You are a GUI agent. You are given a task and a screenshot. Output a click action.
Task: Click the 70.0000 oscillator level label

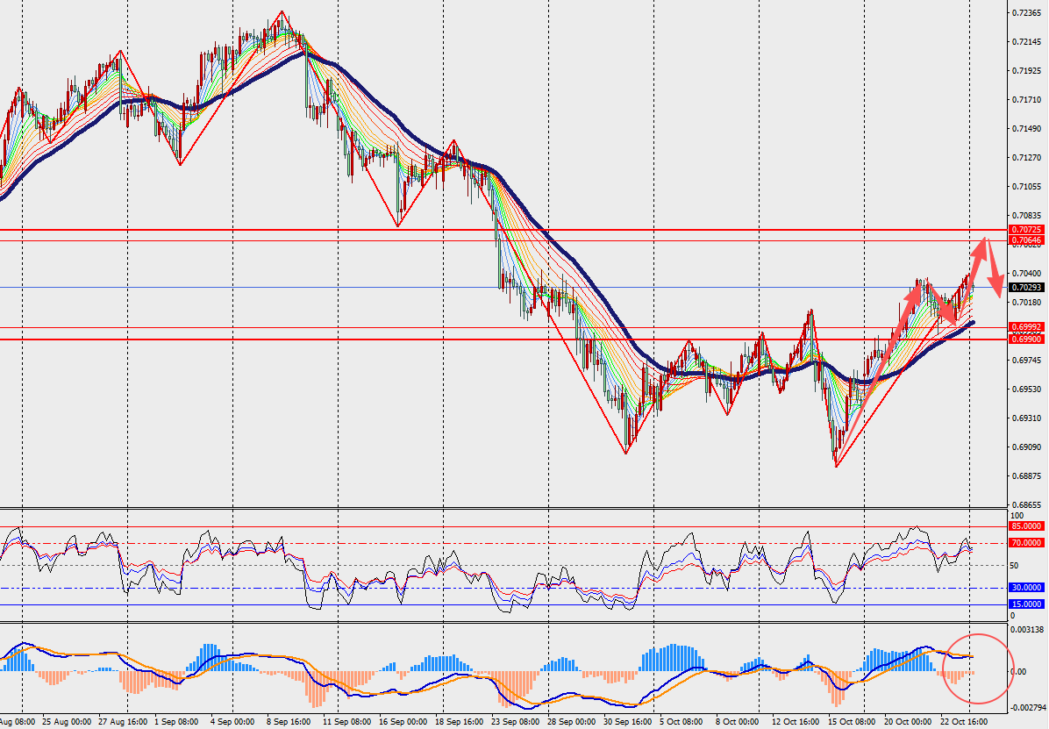(1026, 543)
